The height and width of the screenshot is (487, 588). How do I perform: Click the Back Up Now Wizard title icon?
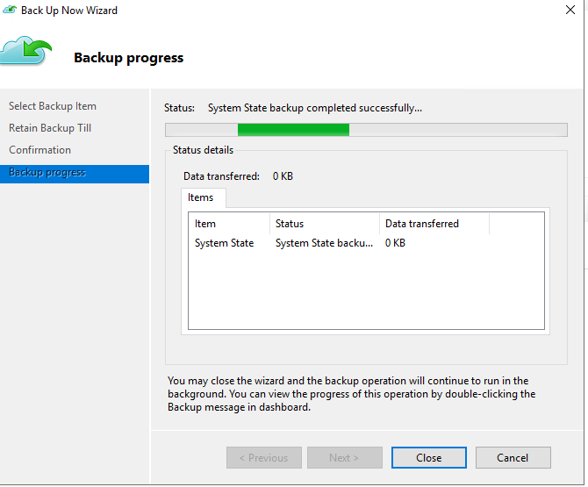click(10, 10)
